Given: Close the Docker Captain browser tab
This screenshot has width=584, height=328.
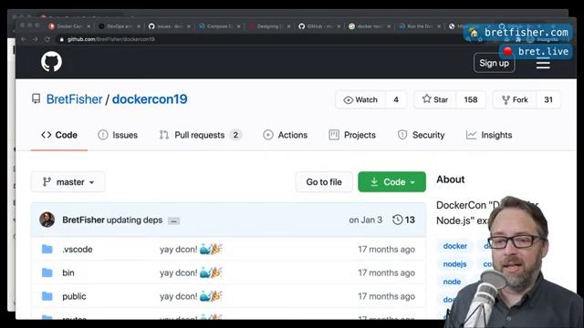Looking at the screenshot, I should [89, 26].
